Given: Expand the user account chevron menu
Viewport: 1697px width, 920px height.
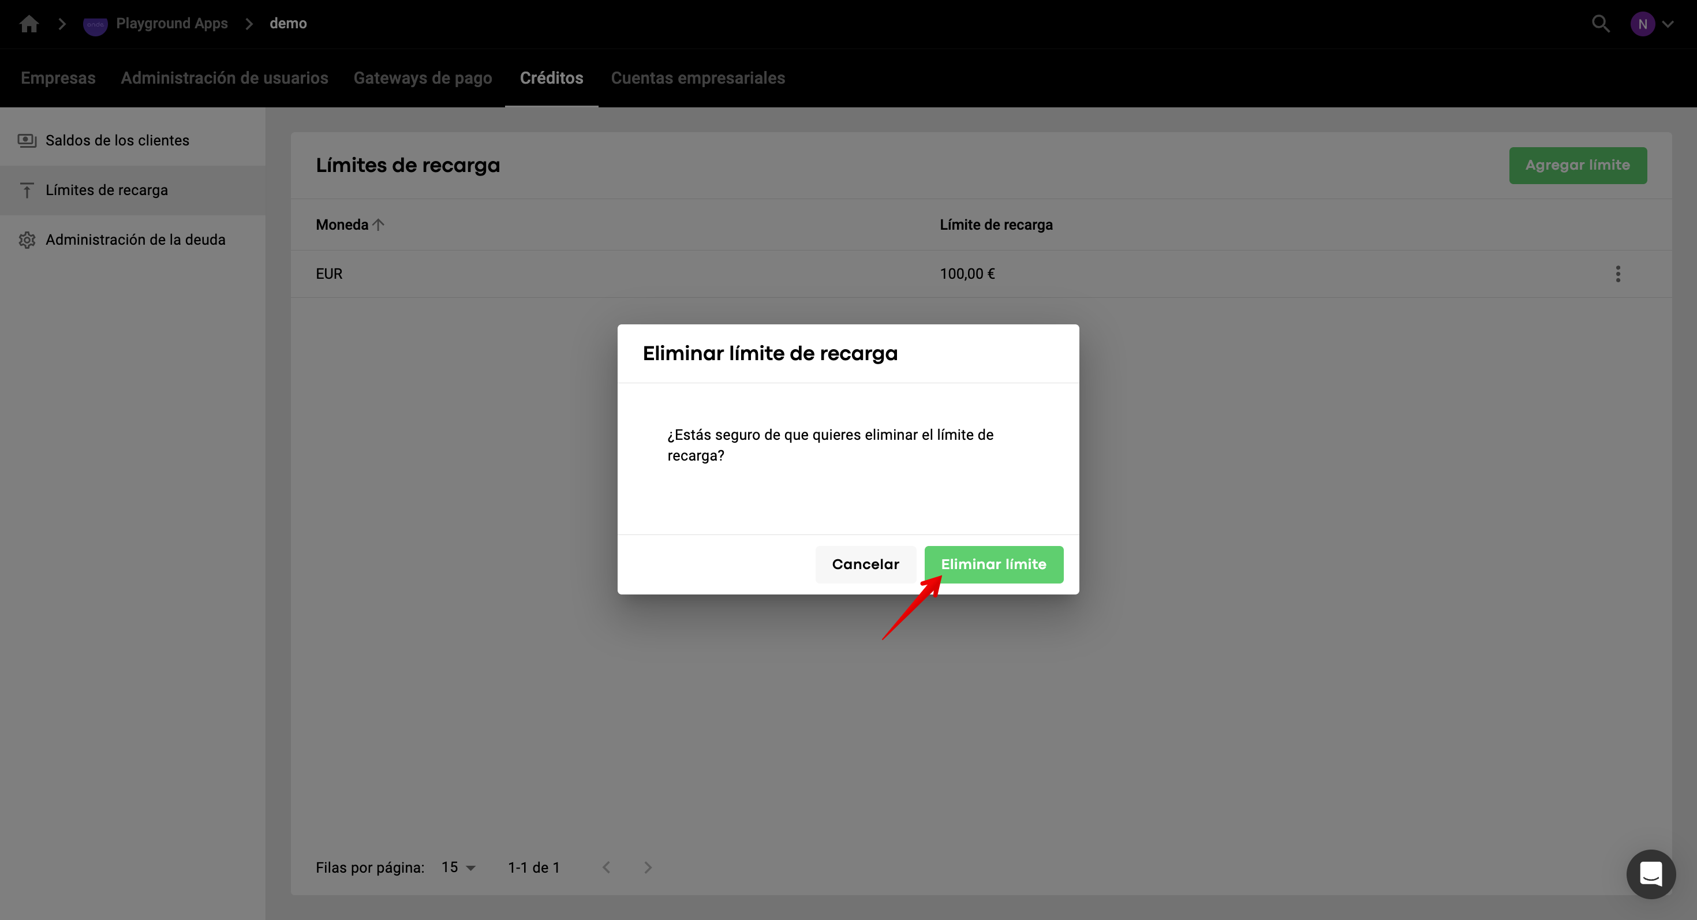Looking at the screenshot, I should pos(1668,24).
